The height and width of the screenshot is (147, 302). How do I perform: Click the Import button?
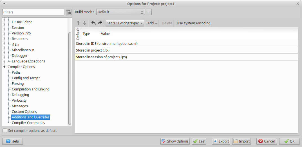241,141
